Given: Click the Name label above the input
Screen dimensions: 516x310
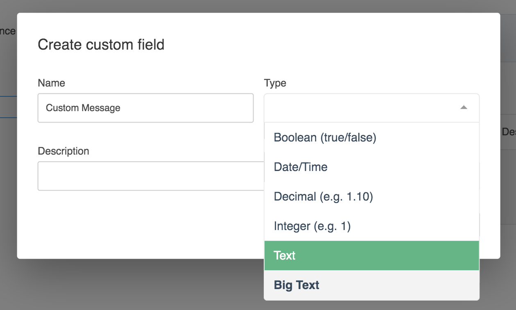Looking at the screenshot, I should click(x=51, y=83).
